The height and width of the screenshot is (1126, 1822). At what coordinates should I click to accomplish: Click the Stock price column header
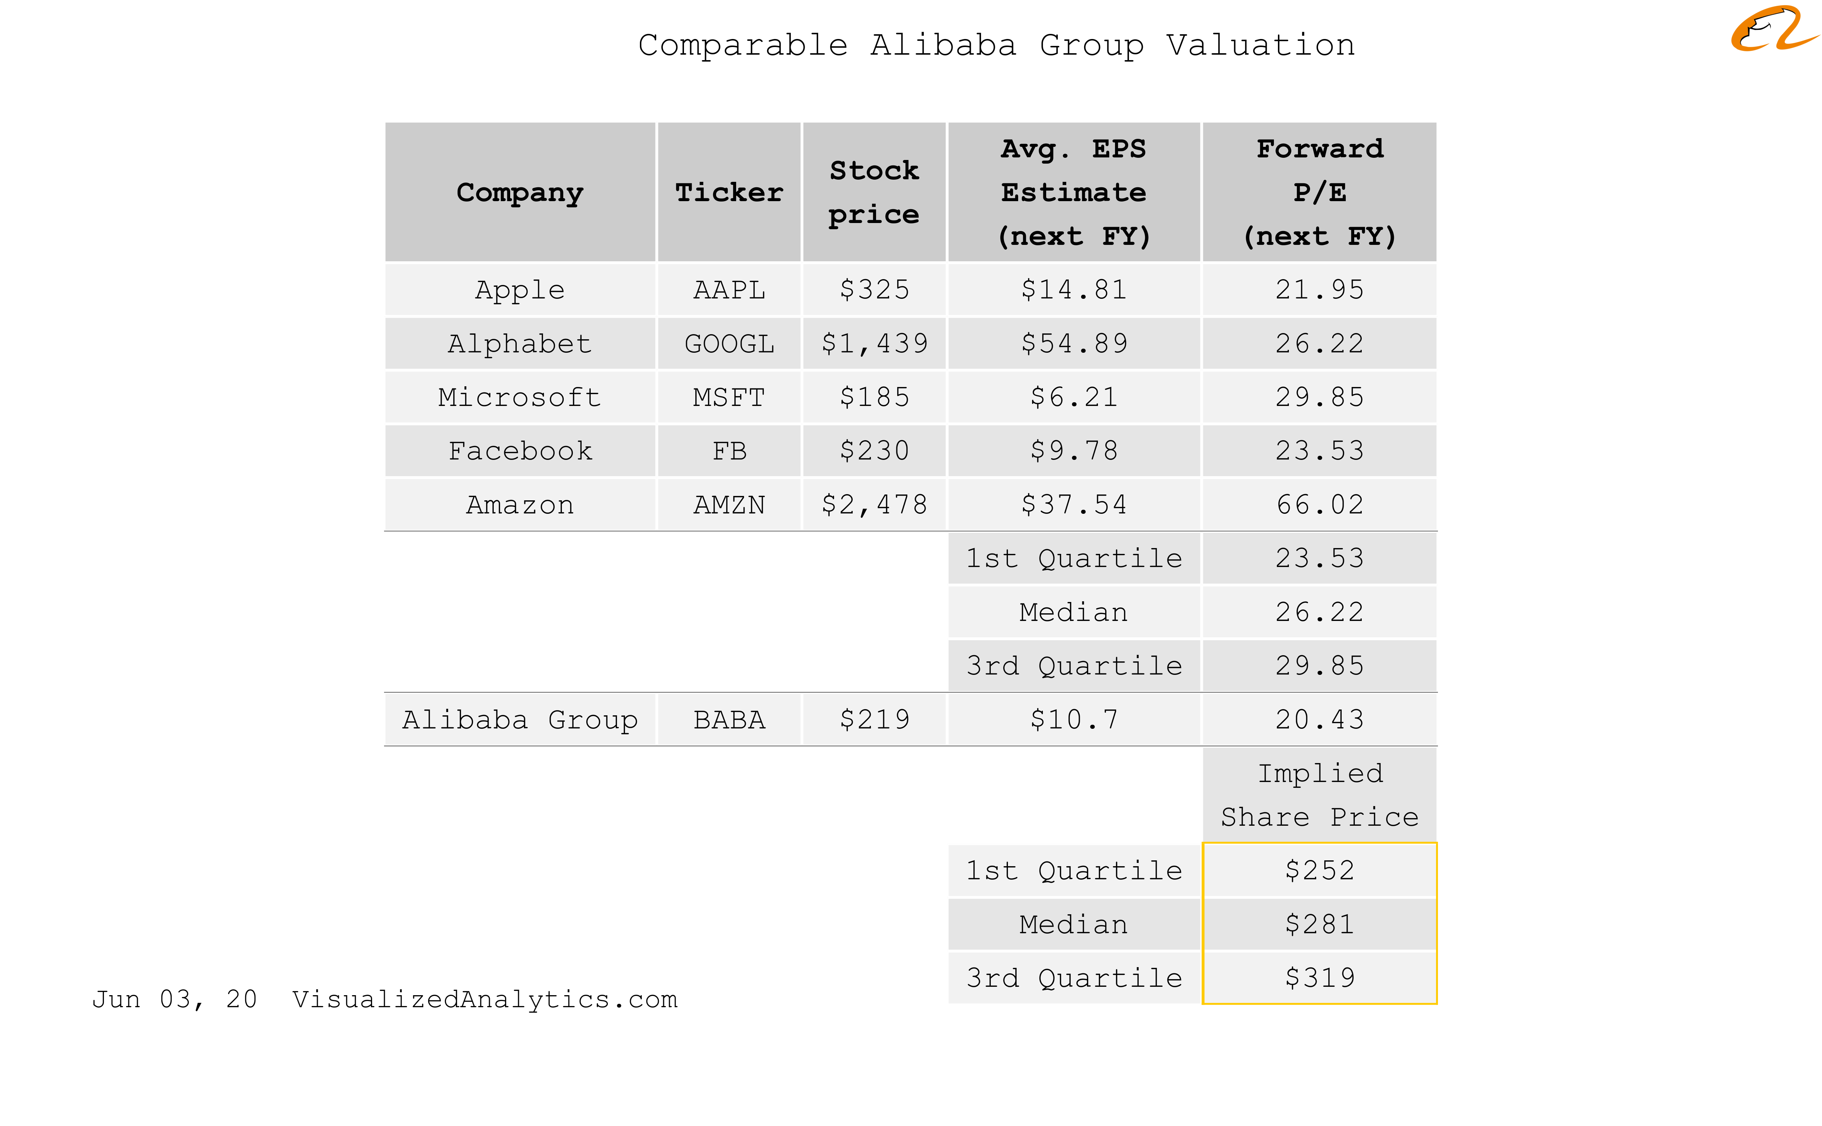pos(874,192)
